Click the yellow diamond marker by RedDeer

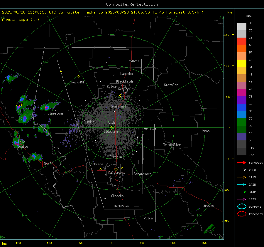coord(121,95)
